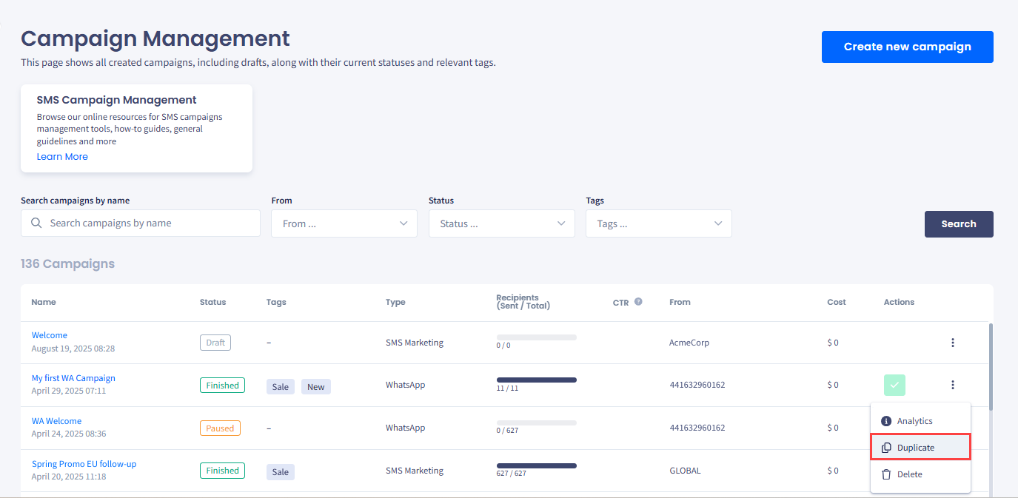Click the Status column header

tap(213, 302)
